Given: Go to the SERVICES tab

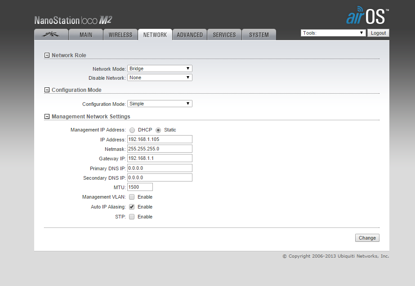Looking at the screenshot, I should click(224, 35).
